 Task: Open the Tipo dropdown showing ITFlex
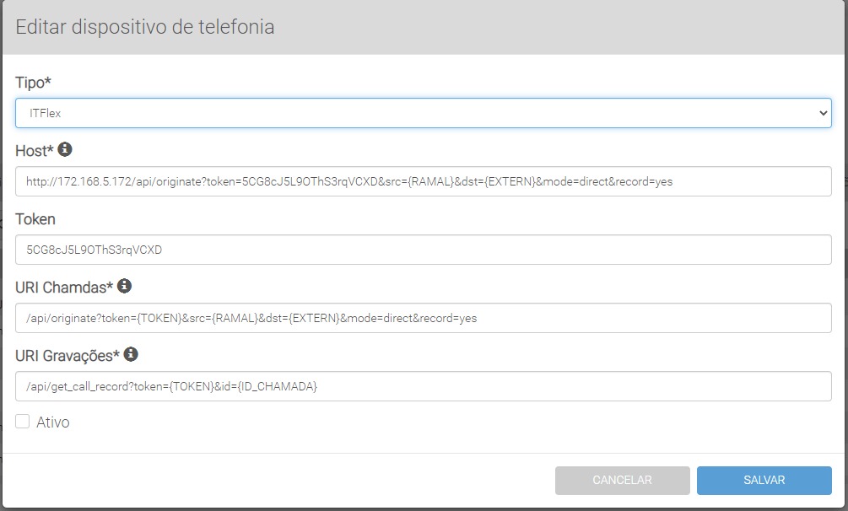[424, 113]
